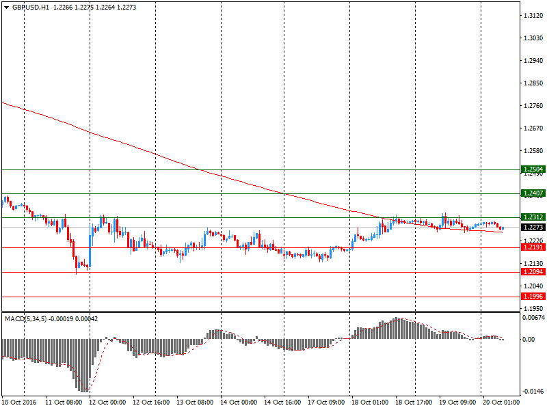Select the green 1.2312 resistance price label
The image size is (547, 410).
tap(533, 217)
